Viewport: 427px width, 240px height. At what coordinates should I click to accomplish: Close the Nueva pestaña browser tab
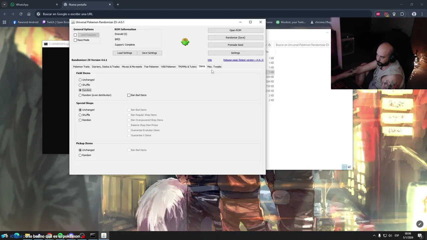point(110,5)
